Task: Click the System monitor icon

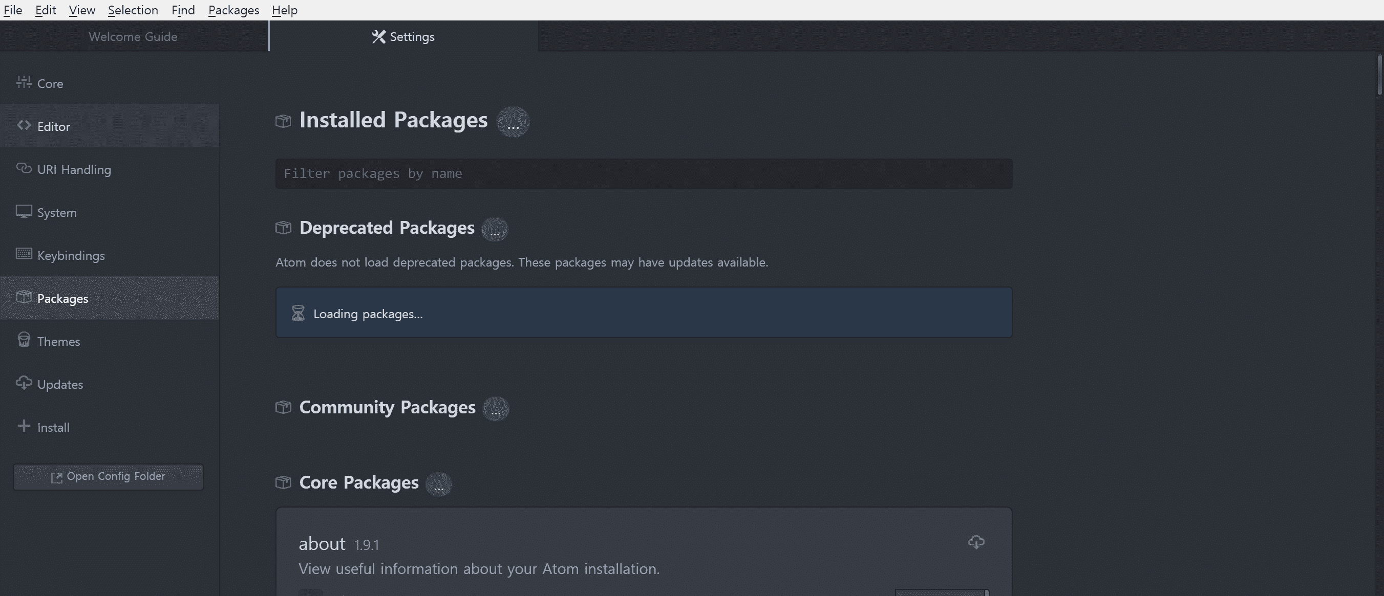Action: [x=24, y=211]
